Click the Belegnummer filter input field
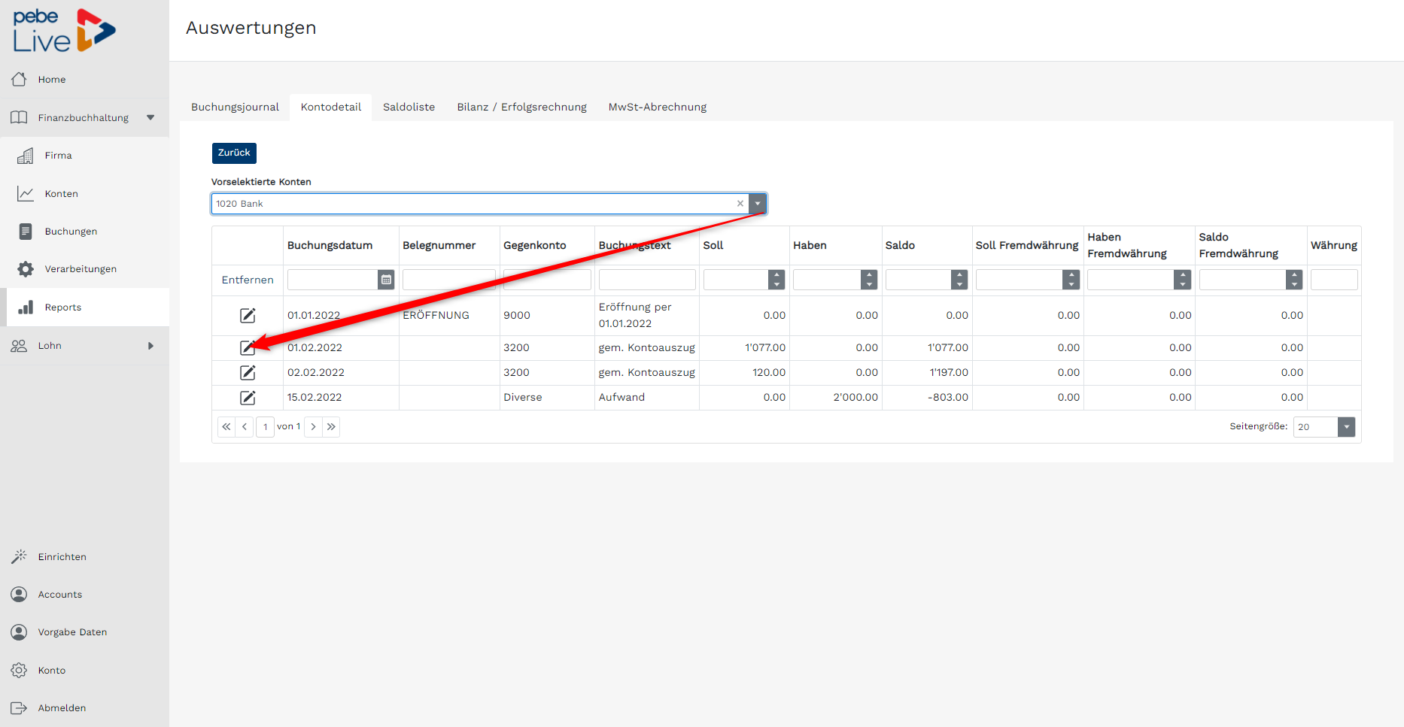 click(448, 280)
